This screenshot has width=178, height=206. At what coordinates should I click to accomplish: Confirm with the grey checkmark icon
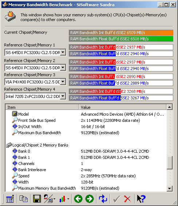[116, 199]
